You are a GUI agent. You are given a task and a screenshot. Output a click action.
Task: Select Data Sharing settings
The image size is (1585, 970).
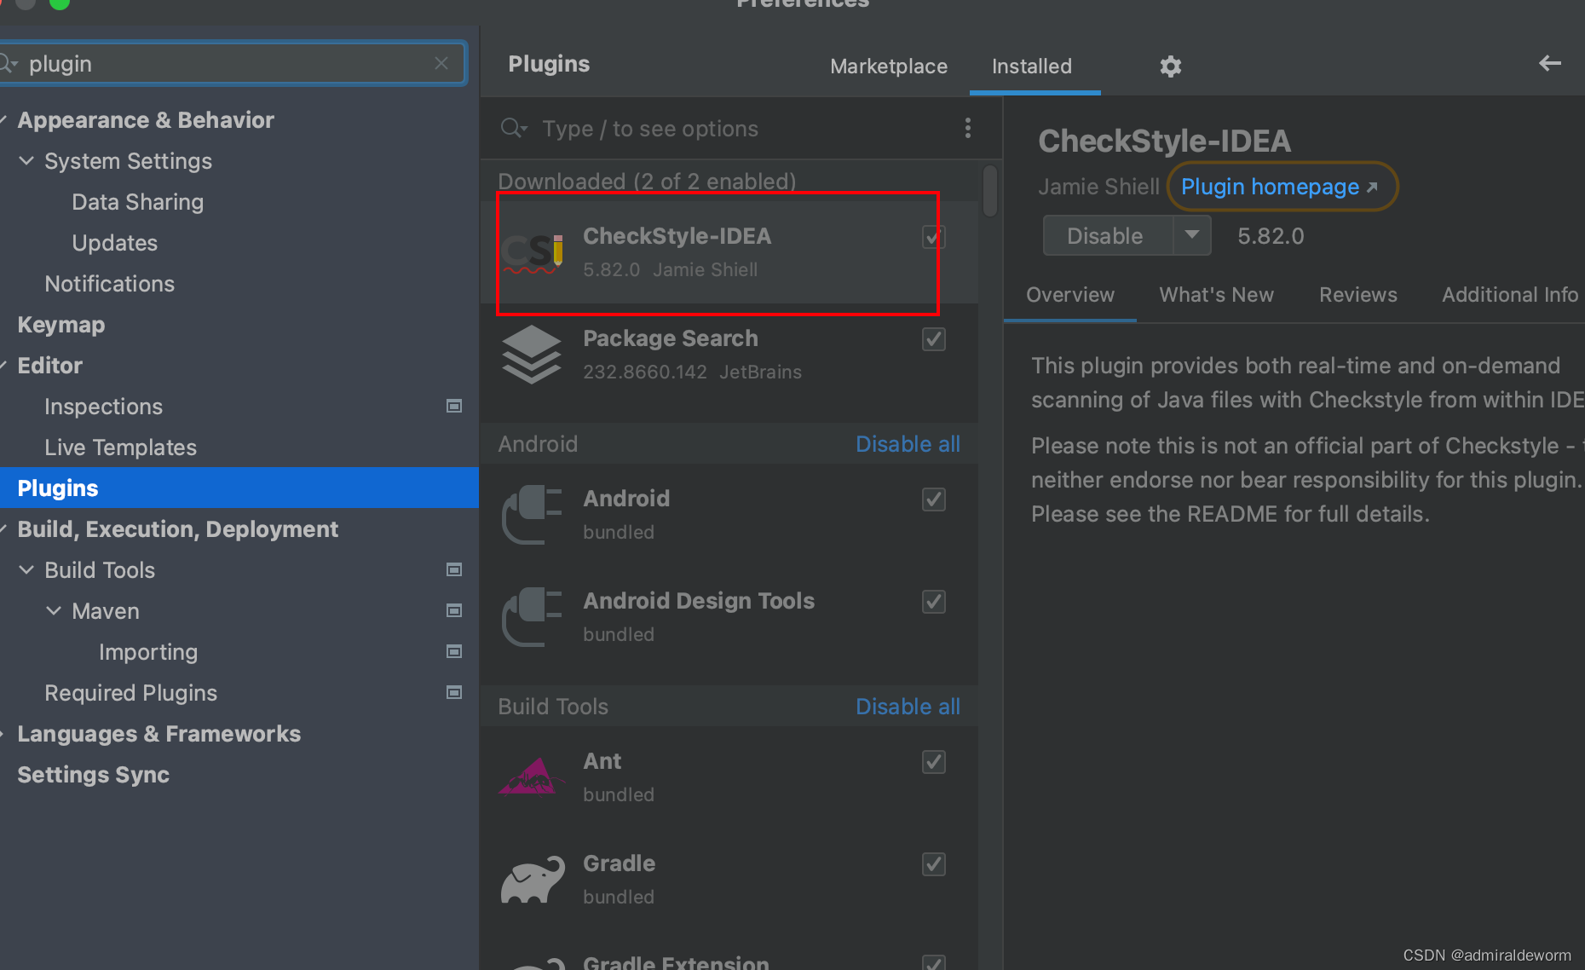pos(138,202)
